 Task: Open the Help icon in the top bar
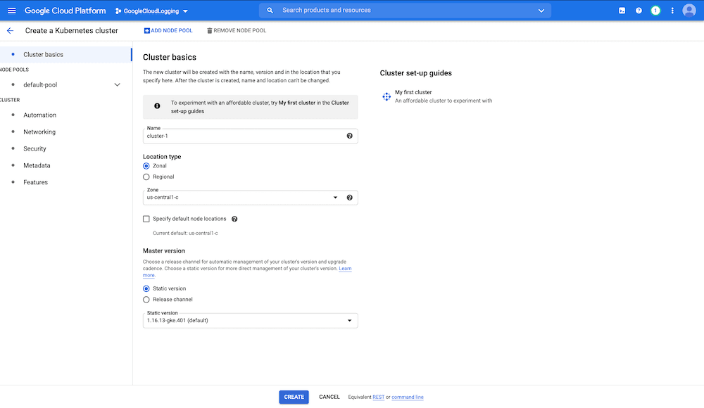(x=638, y=10)
